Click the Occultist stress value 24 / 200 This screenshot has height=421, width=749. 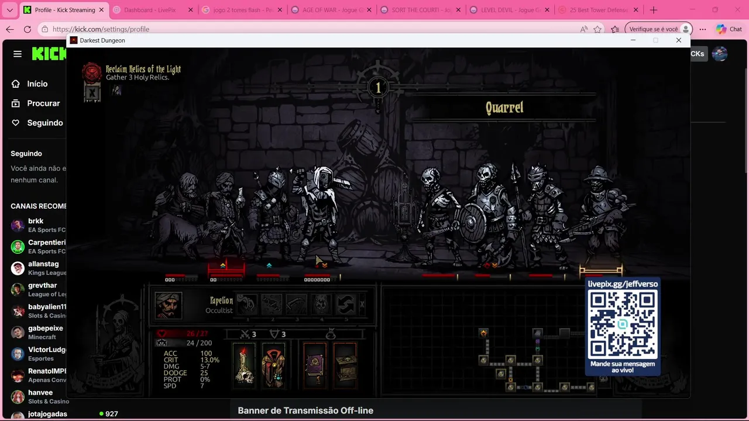199,343
